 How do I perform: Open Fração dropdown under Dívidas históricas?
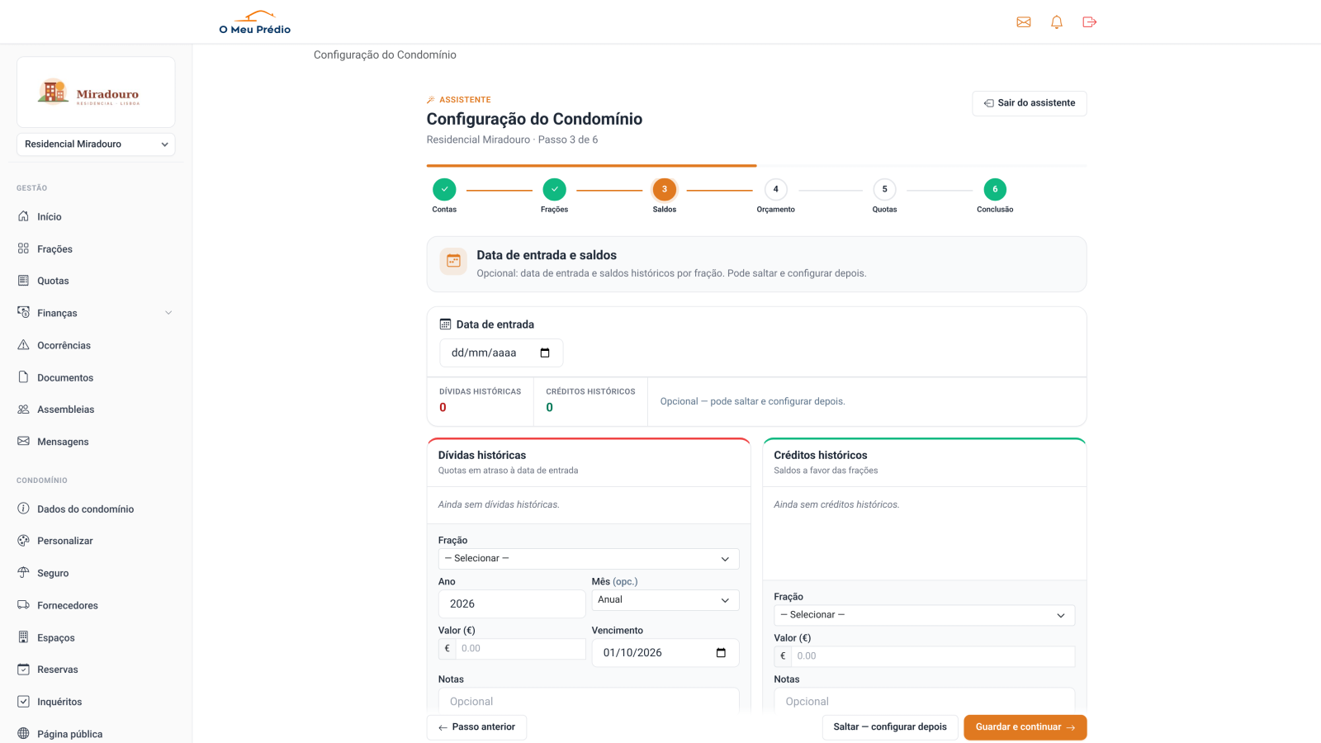pos(589,559)
